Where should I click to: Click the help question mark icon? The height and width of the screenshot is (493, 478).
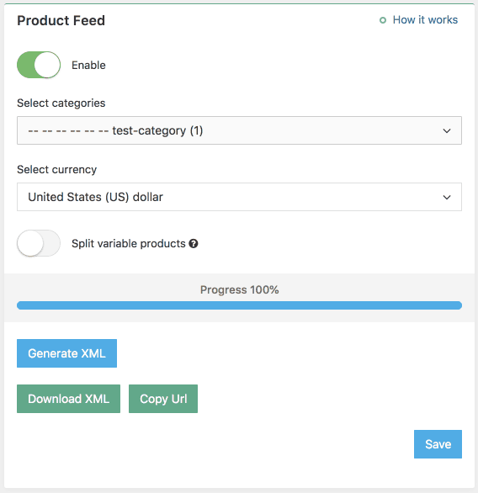(x=194, y=244)
